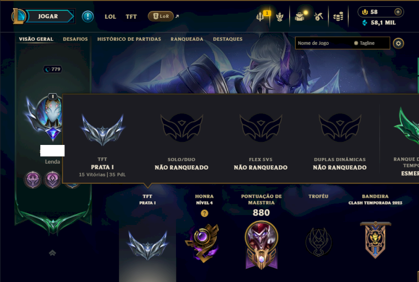419x282 pixels.
Task: Click the plus icon to buy RP
Action: [x=398, y=12]
